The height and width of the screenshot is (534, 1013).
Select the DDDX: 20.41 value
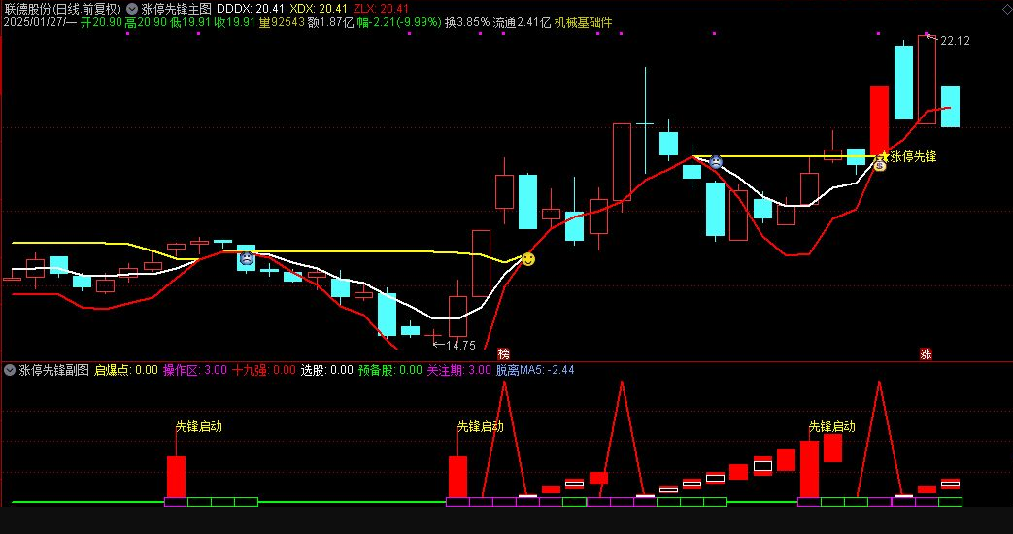[x=251, y=9]
